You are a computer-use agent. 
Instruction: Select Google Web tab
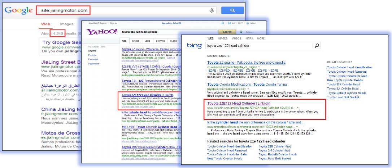coord(46,24)
